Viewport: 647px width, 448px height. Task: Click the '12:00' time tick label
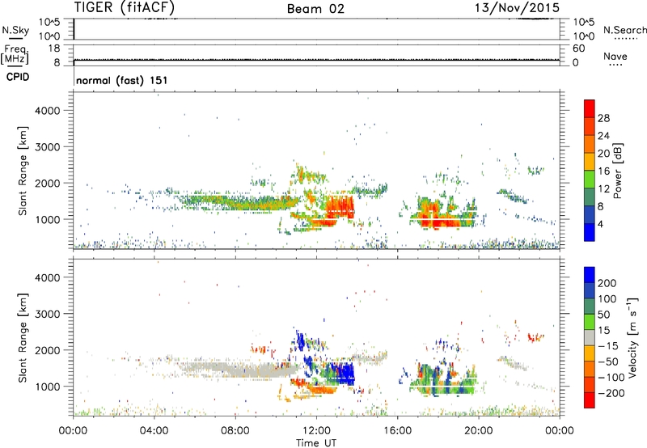(x=316, y=431)
